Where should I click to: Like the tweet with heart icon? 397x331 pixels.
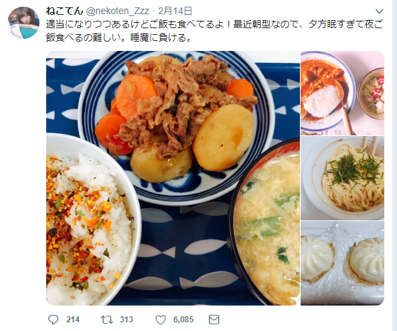[161, 320]
